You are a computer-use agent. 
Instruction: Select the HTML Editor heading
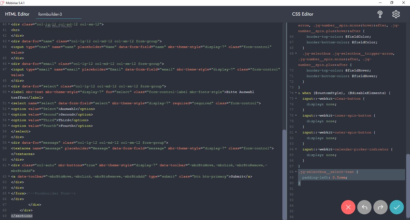coord(17,14)
